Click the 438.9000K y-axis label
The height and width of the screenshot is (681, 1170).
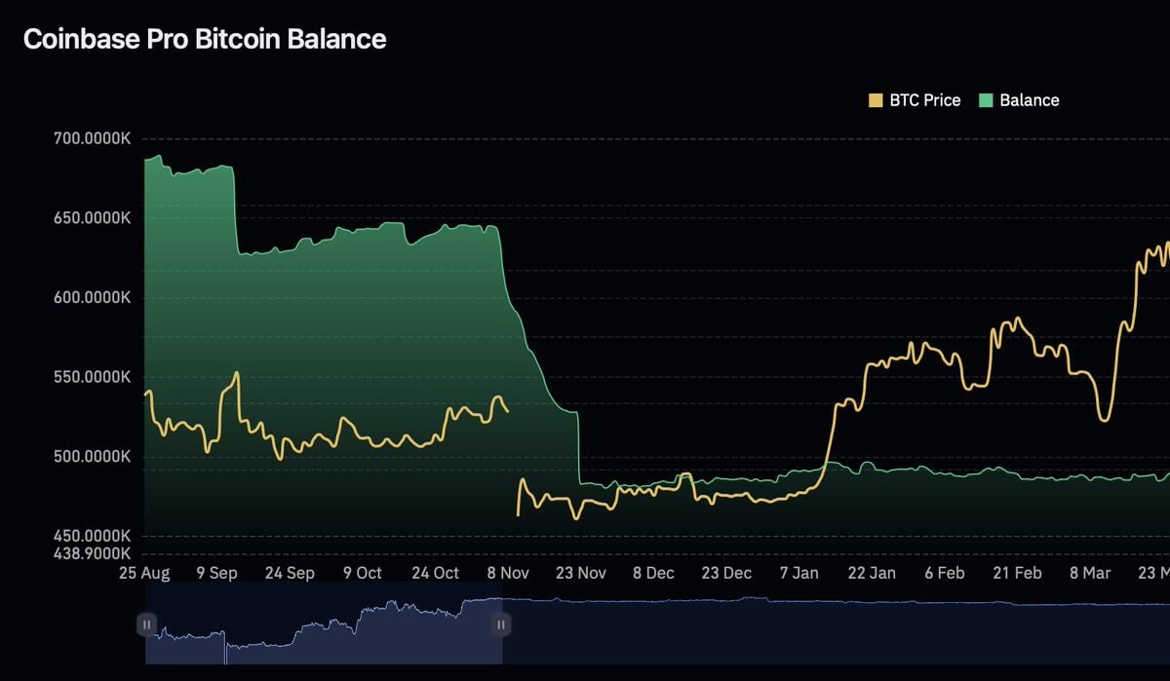click(92, 553)
